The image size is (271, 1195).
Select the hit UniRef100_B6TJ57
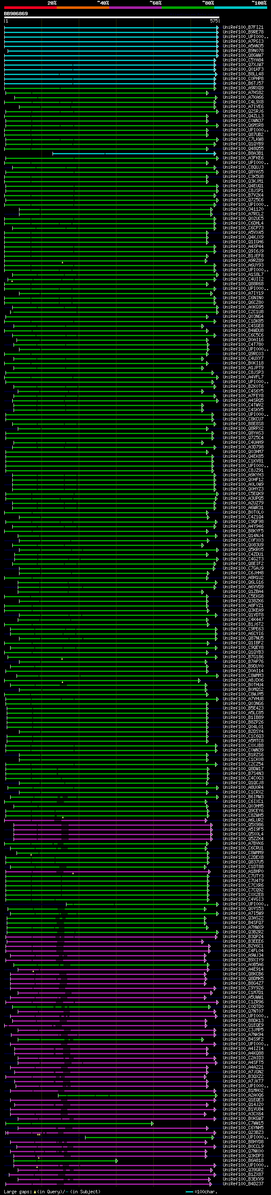tap(243, 83)
